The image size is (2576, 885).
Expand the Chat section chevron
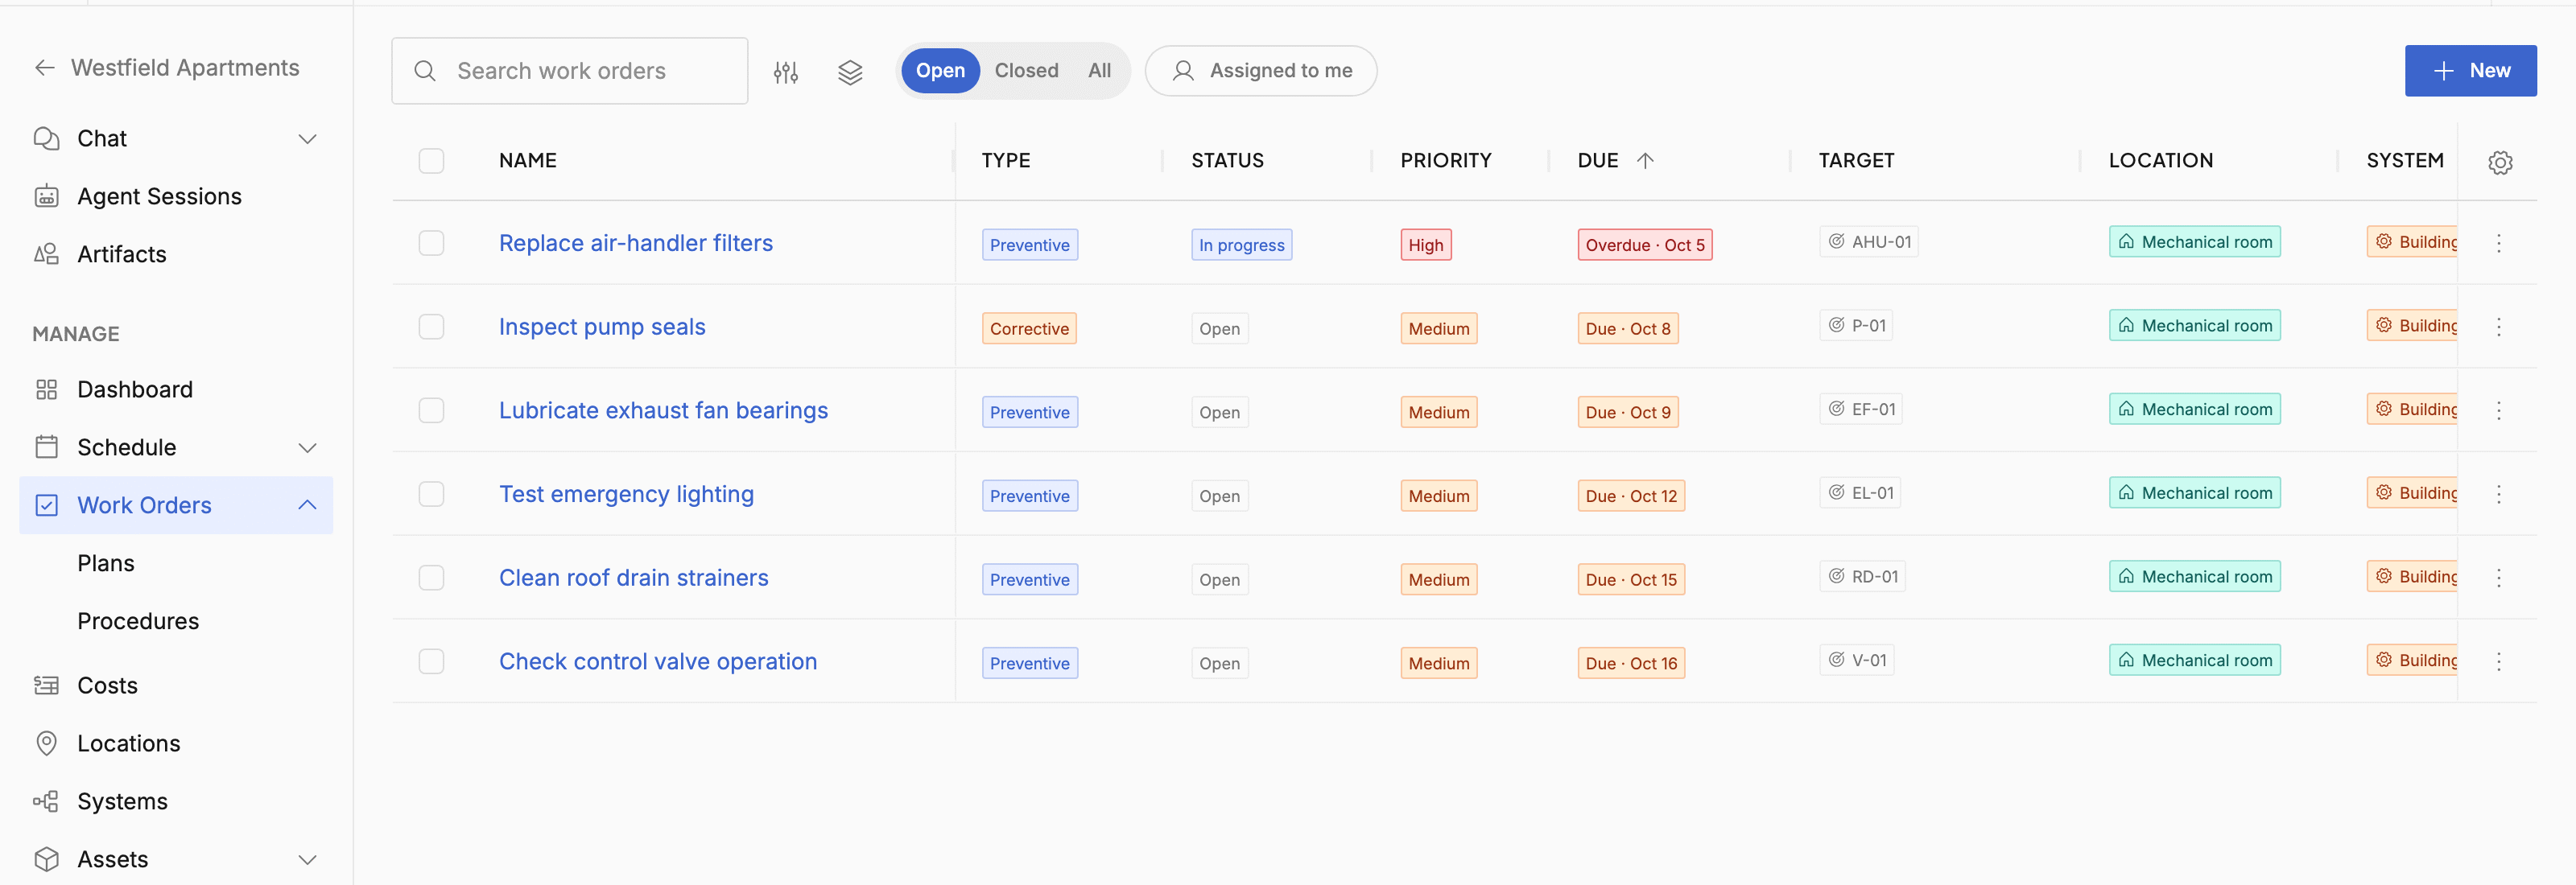(308, 139)
